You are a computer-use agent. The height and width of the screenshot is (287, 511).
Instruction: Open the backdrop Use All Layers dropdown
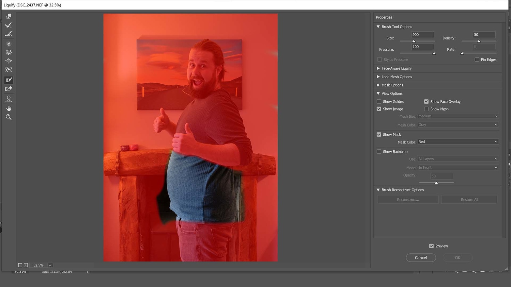(458, 159)
